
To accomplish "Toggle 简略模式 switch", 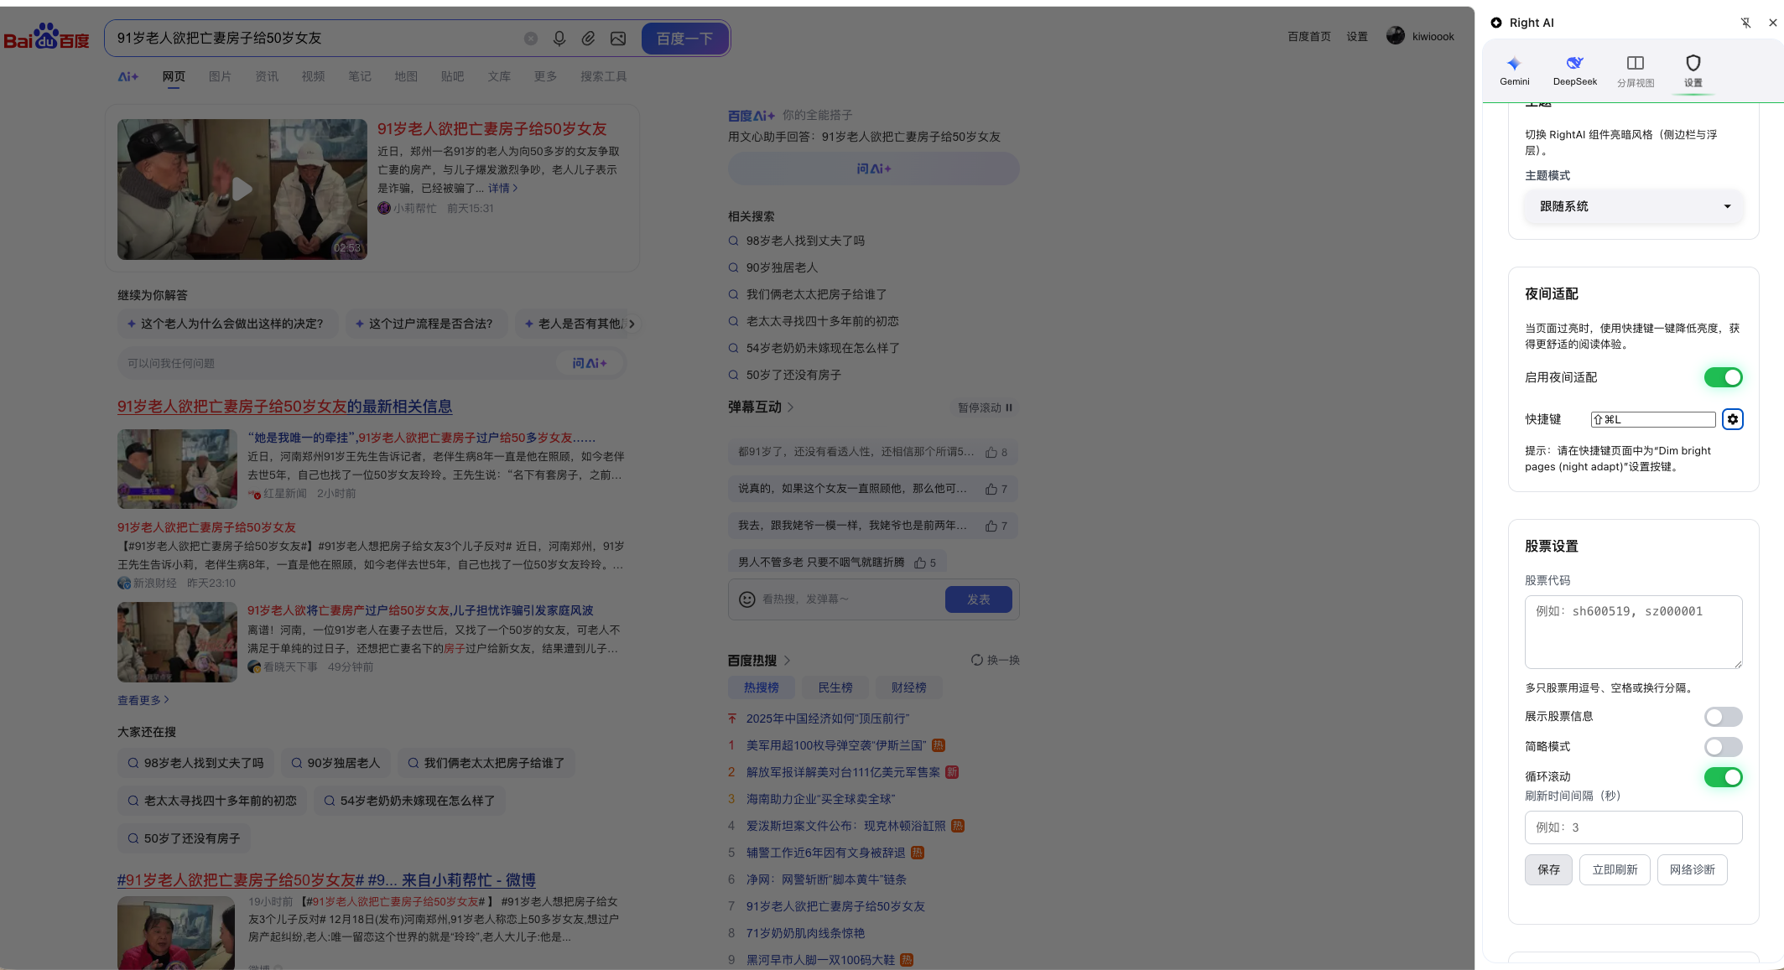I will (1723, 747).
